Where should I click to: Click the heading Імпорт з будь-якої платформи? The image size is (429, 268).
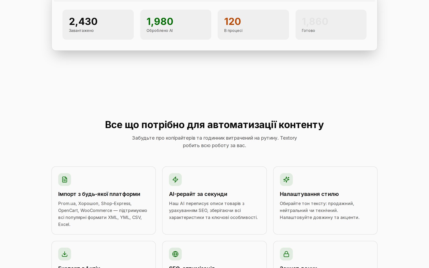tap(99, 194)
